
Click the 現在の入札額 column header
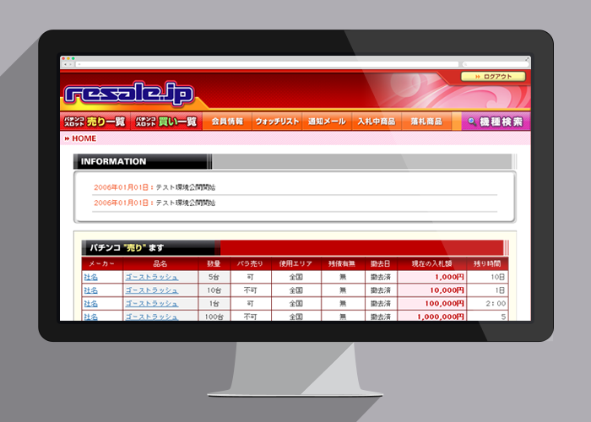tap(431, 264)
